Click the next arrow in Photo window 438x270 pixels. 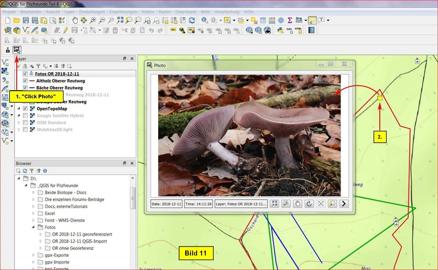344,203
